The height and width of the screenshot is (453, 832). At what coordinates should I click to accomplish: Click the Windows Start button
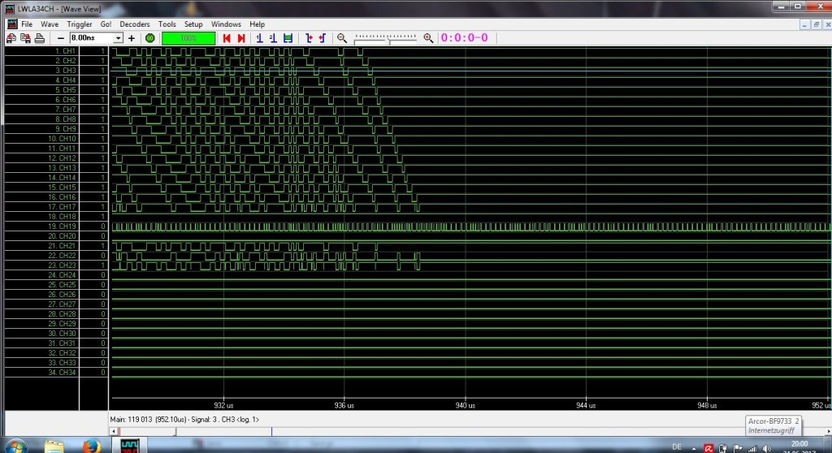pos(17,446)
